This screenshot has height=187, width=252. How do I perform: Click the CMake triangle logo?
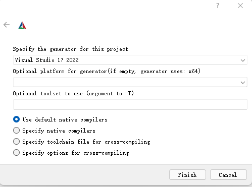pos(22,25)
